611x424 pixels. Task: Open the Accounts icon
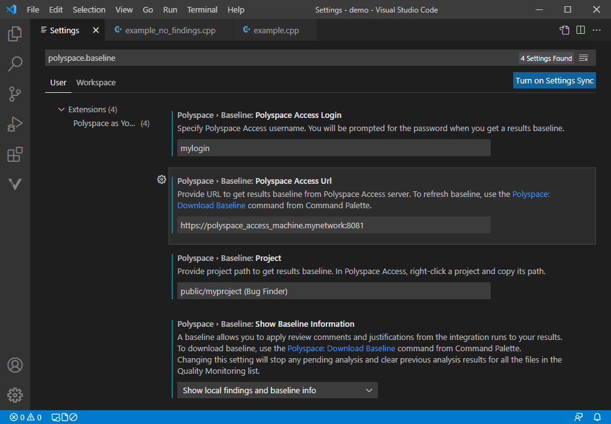(x=14, y=364)
